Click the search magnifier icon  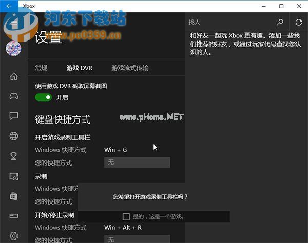point(280,22)
